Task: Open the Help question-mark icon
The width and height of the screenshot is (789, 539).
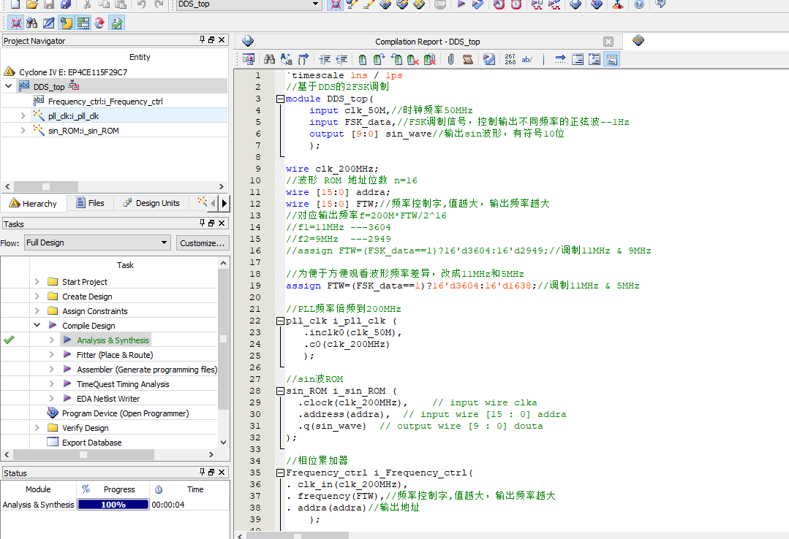Action: point(639,4)
